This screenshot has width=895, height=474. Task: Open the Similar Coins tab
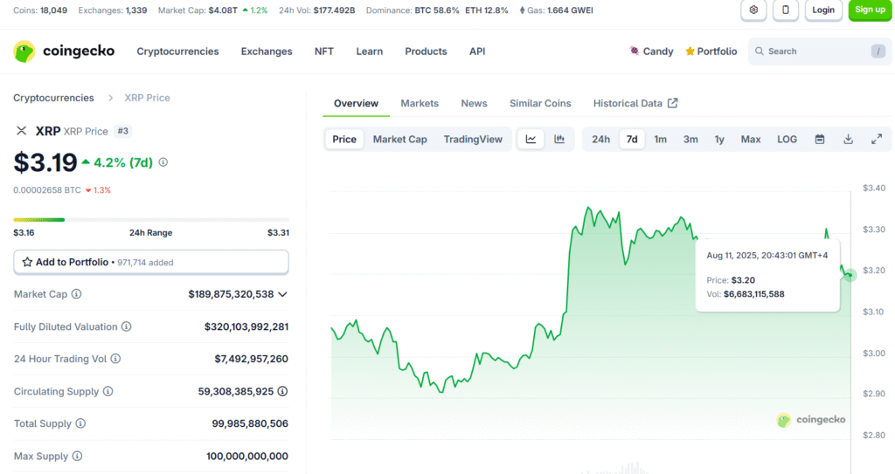tap(540, 103)
